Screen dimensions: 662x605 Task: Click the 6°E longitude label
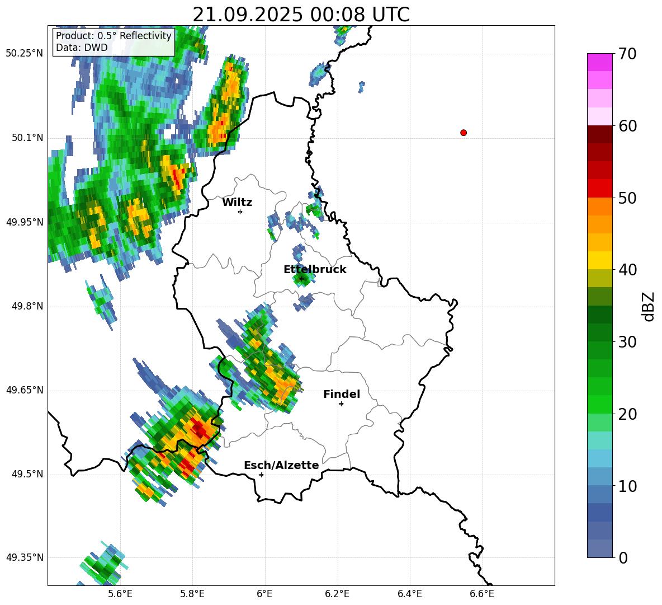[264, 594]
